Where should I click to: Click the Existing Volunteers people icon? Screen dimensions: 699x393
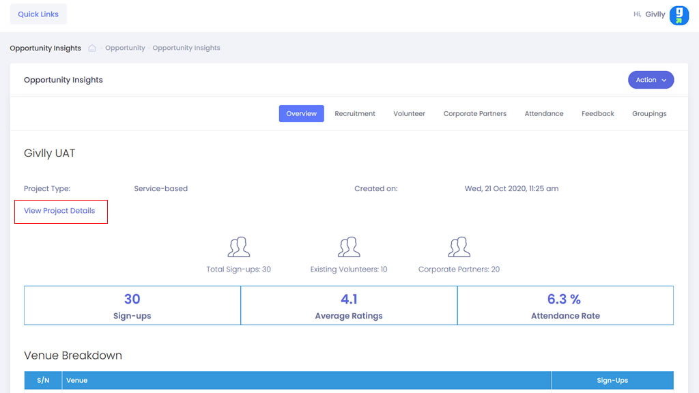tap(349, 247)
